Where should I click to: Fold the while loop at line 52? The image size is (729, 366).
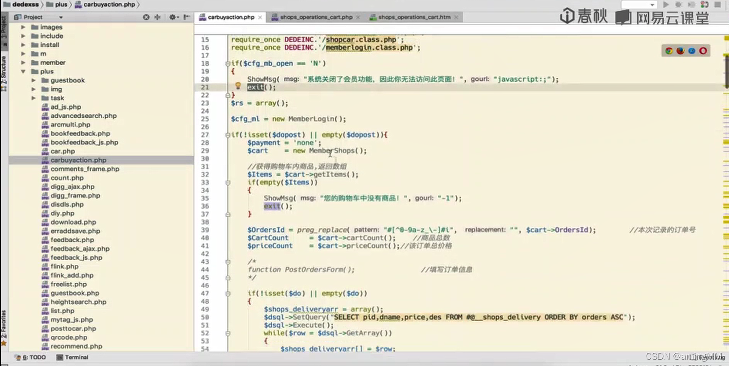[227, 333]
